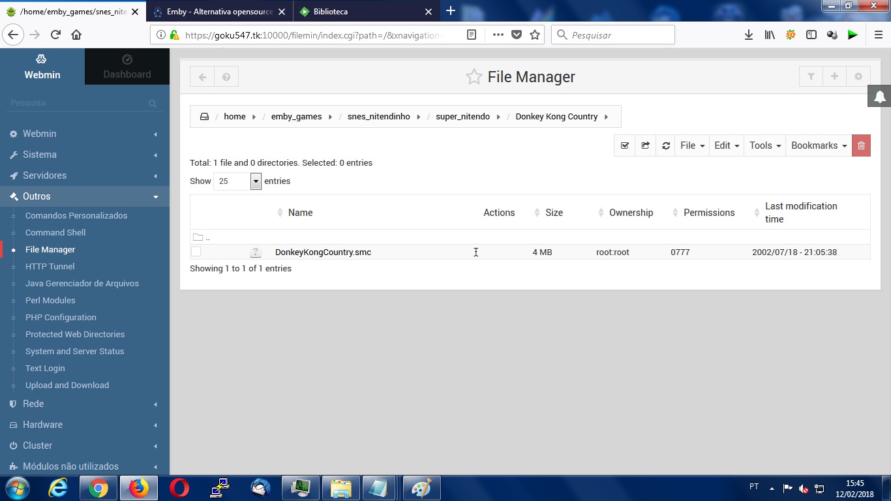Open the Edit dropdown menu

[727, 145]
